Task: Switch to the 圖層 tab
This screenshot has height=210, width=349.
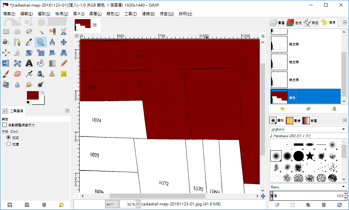Action: pos(277,23)
